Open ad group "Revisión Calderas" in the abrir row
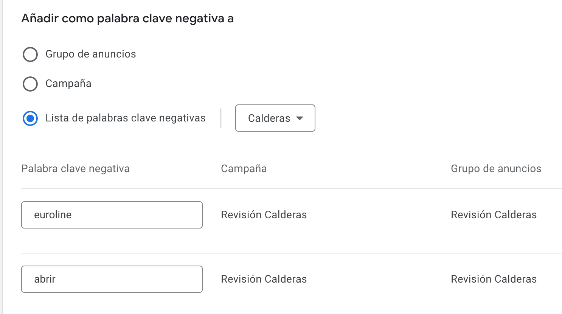This screenshot has width=562, height=314. tap(494, 279)
